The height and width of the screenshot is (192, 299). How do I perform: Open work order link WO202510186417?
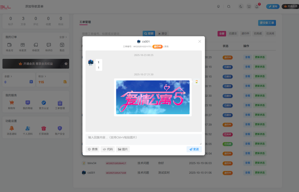[117, 163]
